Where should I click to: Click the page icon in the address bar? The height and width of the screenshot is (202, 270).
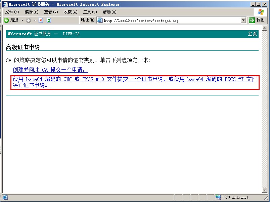(100, 20)
